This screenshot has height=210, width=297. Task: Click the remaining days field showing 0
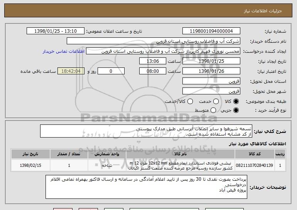point(111,71)
